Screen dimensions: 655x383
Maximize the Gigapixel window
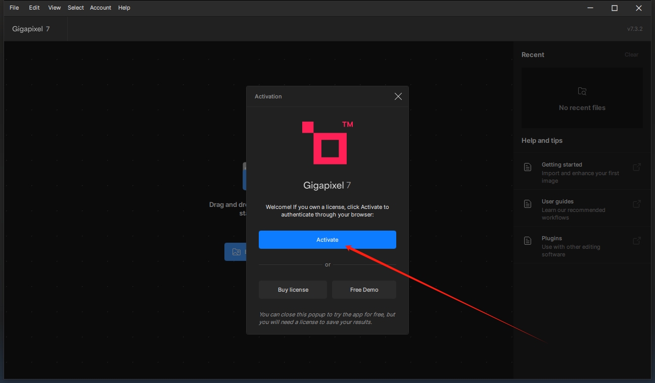pos(615,8)
